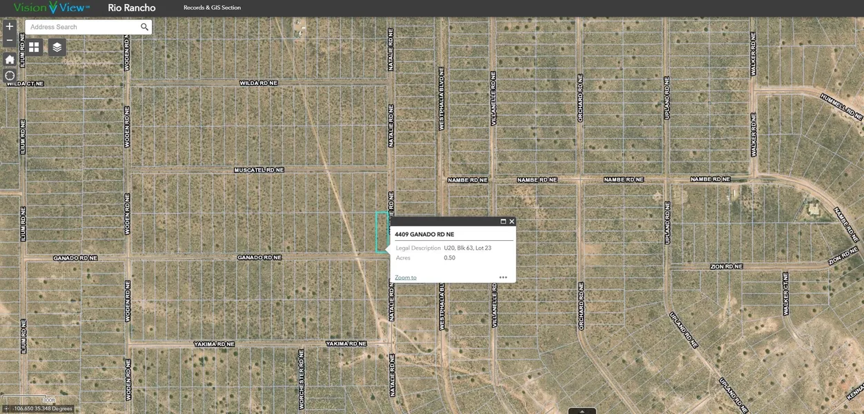The image size is (864, 414).
Task: Click the 4409 GANADO RD NE title
Action: click(424, 235)
